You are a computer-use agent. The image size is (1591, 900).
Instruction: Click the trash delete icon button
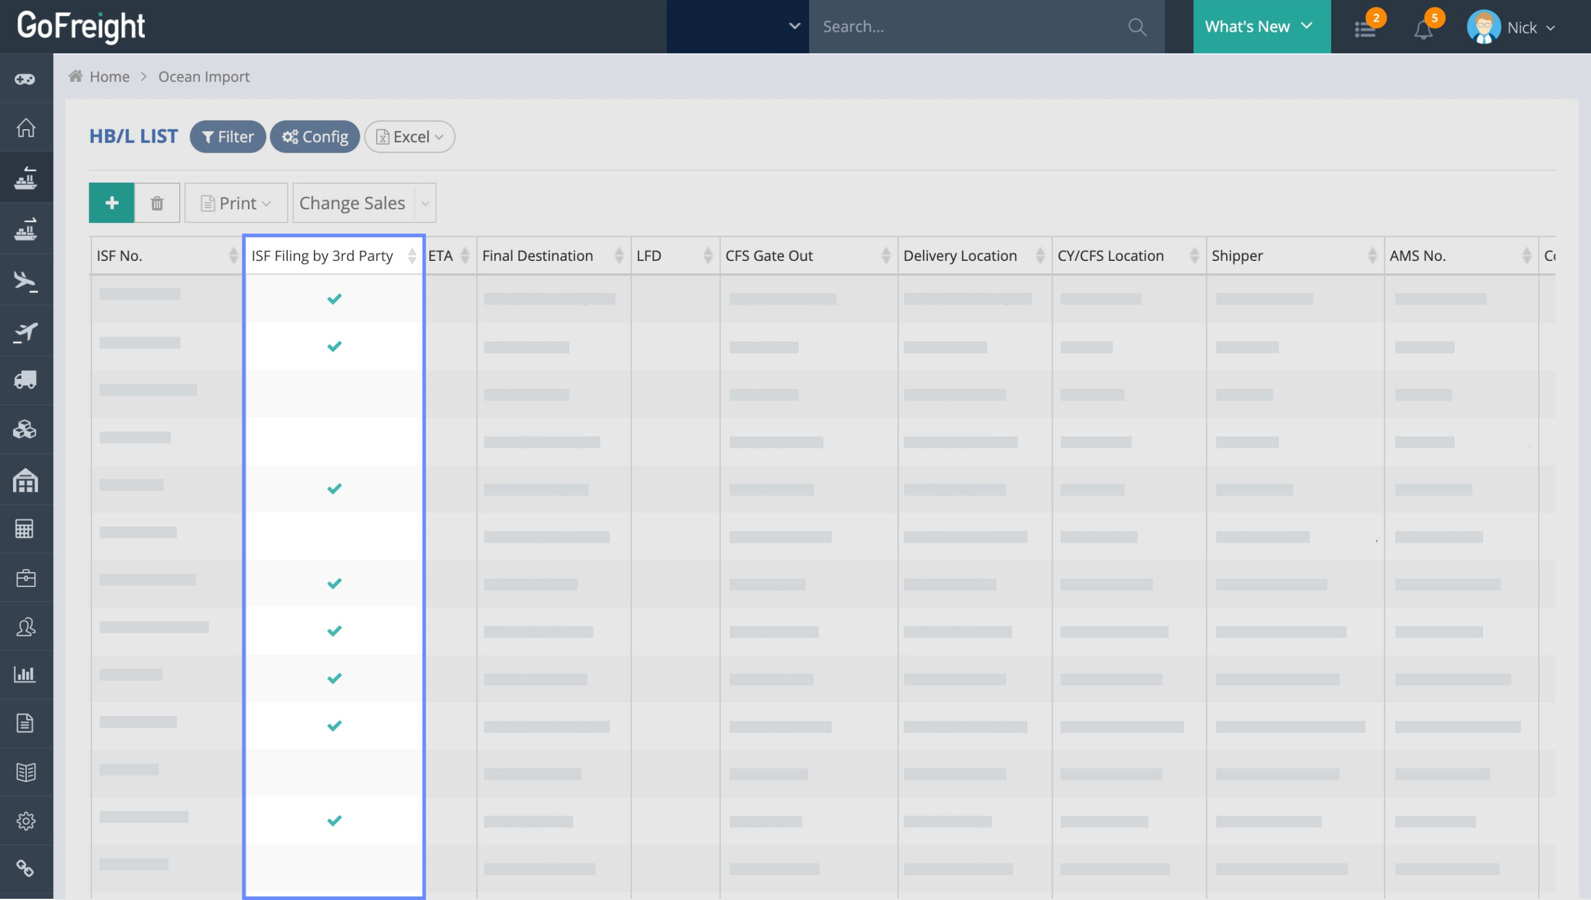(157, 203)
